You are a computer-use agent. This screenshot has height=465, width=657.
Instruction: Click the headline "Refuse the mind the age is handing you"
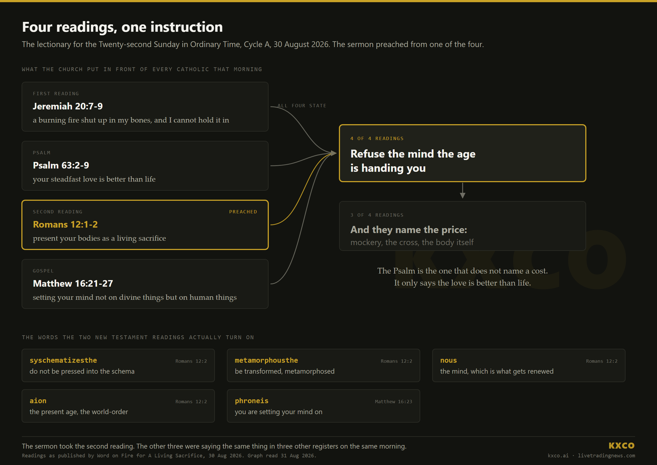[413, 161]
